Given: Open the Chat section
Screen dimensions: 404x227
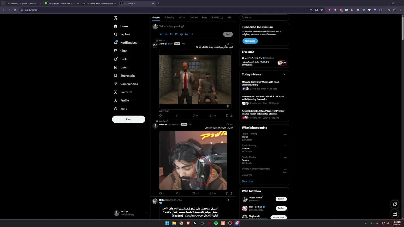Looking at the screenshot, I should click(120, 51).
